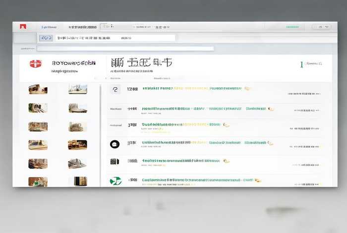Click the red app icon in title bar

(x=22, y=26)
